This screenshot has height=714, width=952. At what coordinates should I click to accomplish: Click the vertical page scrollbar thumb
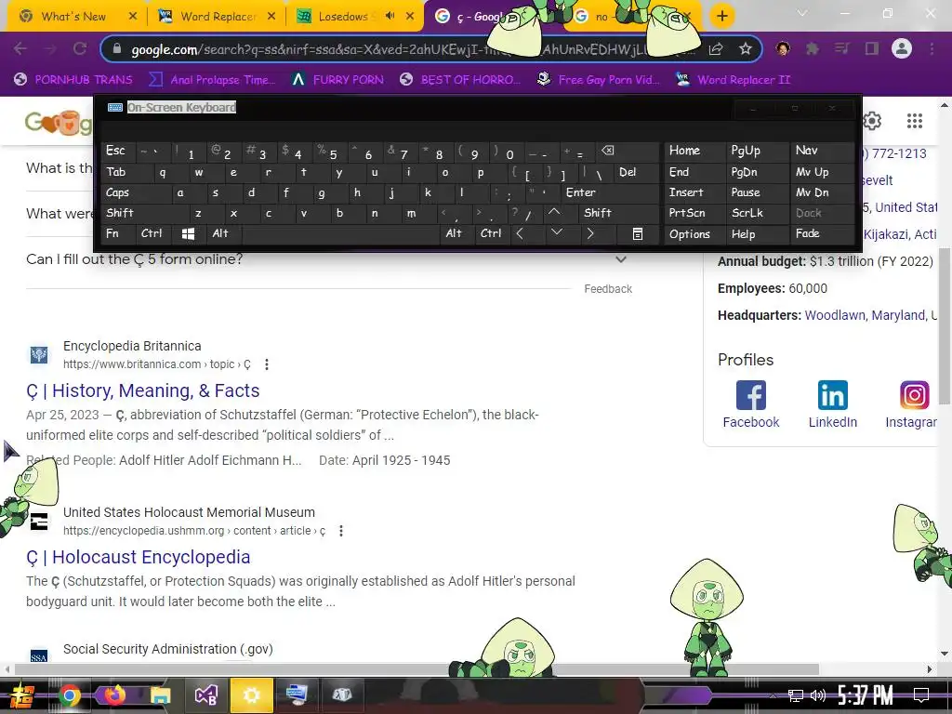click(945, 324)
